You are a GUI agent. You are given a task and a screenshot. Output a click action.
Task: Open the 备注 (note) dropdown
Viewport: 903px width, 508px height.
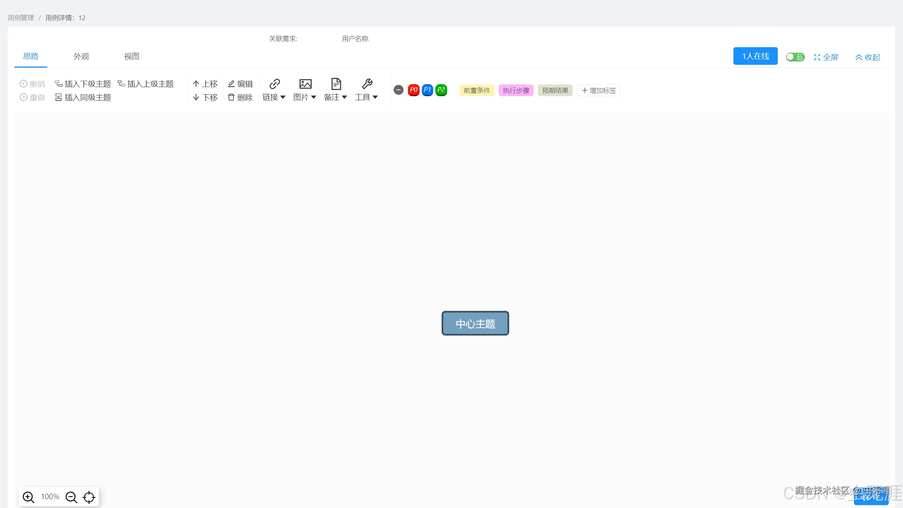pos(335,90)
